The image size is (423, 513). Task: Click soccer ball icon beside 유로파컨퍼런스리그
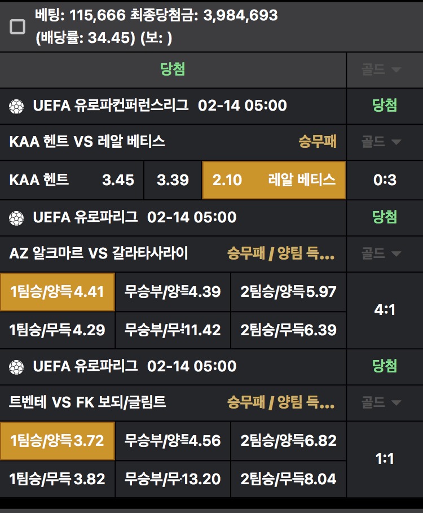click(17, 106)
